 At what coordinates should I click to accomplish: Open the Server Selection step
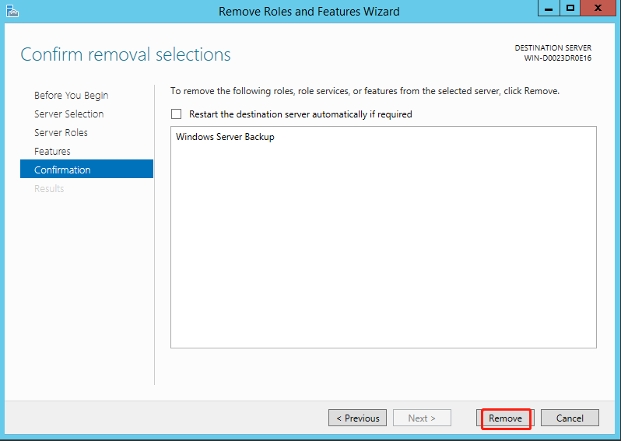pyautogui.click(x=69, y=114)
